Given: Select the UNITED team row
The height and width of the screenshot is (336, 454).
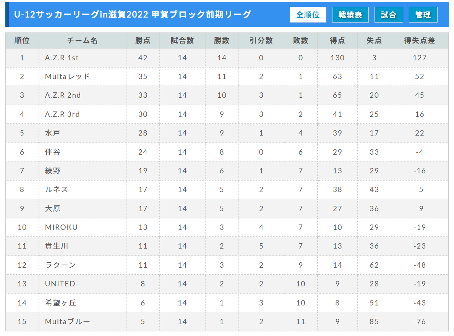Looking at the screenshot, I should (227, 284).
